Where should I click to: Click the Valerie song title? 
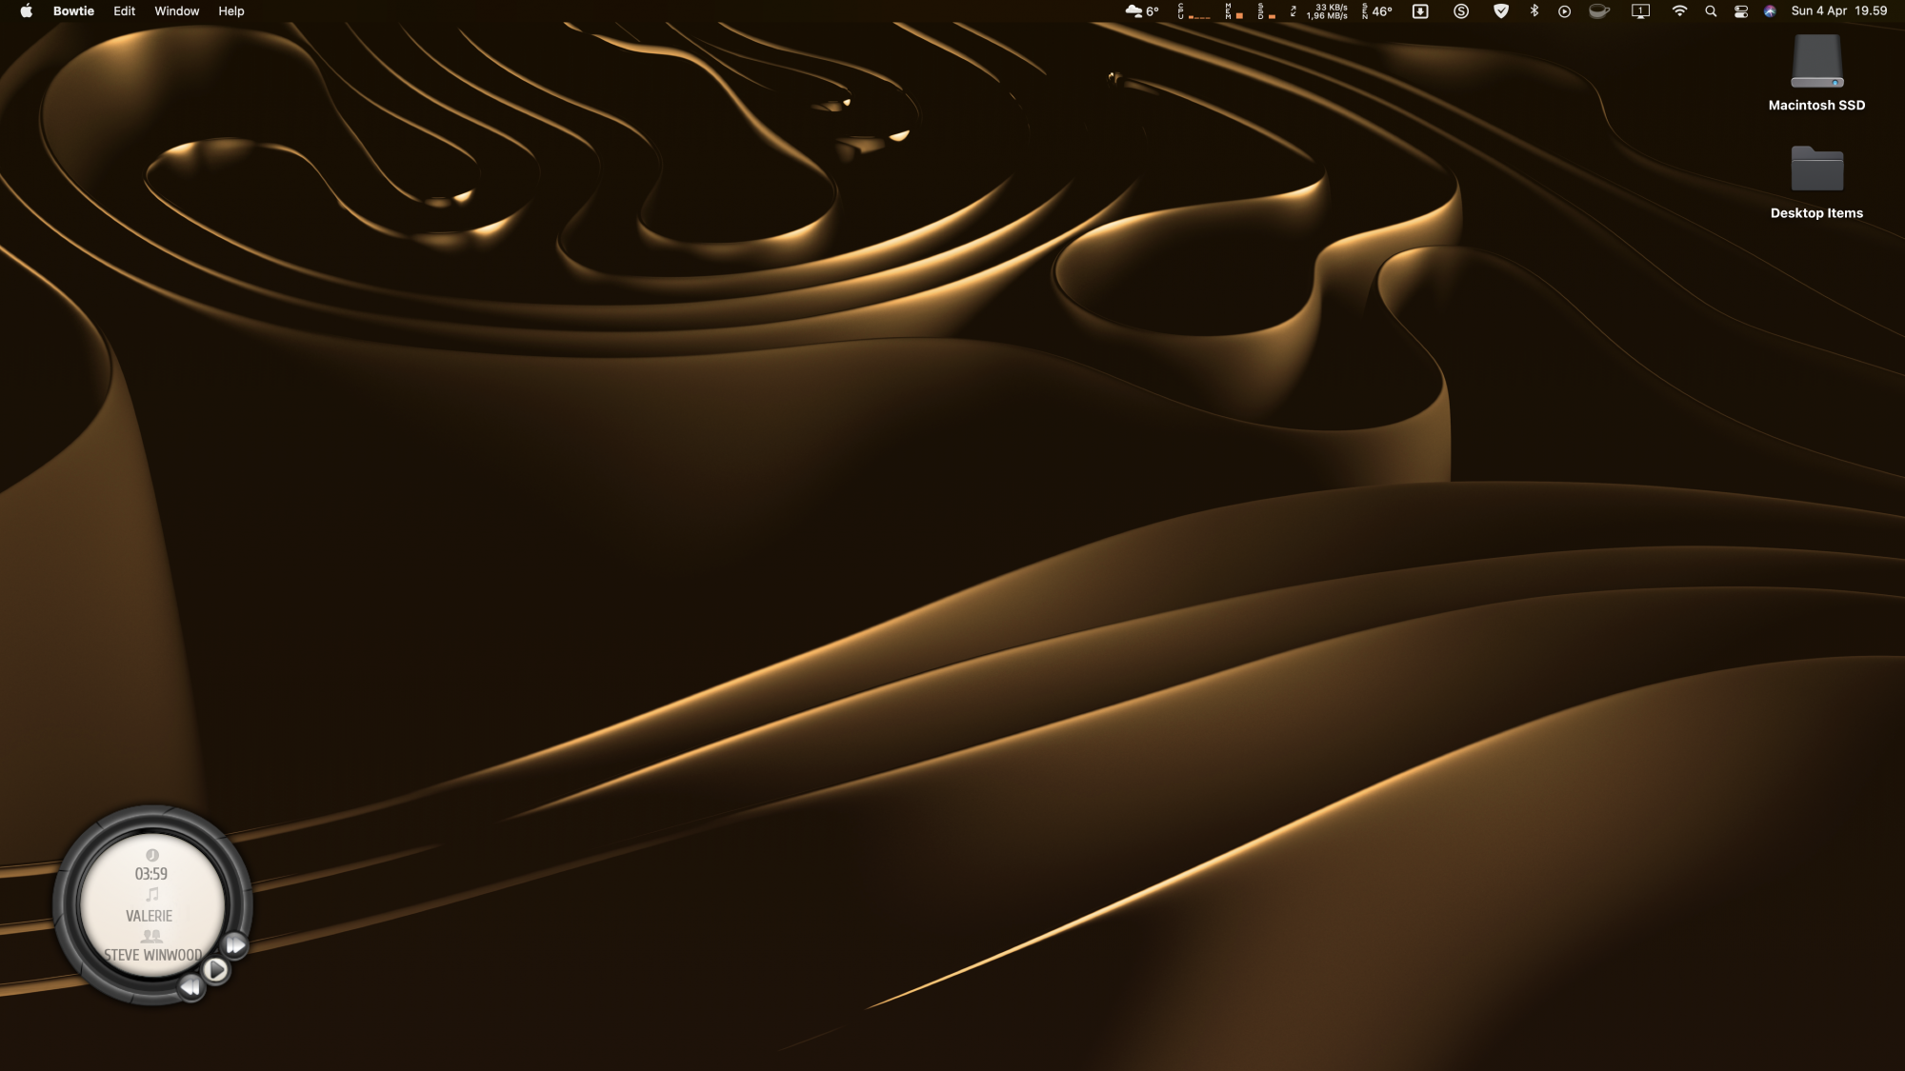click(x=149, y=916)
